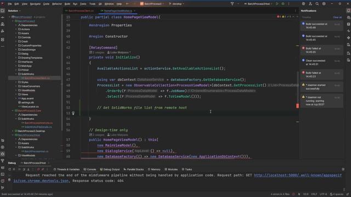Open the BatchProcess2 solution selector dropdown
Screen dimensions: 351x197
pyautogui.click(x=152, y=4)
